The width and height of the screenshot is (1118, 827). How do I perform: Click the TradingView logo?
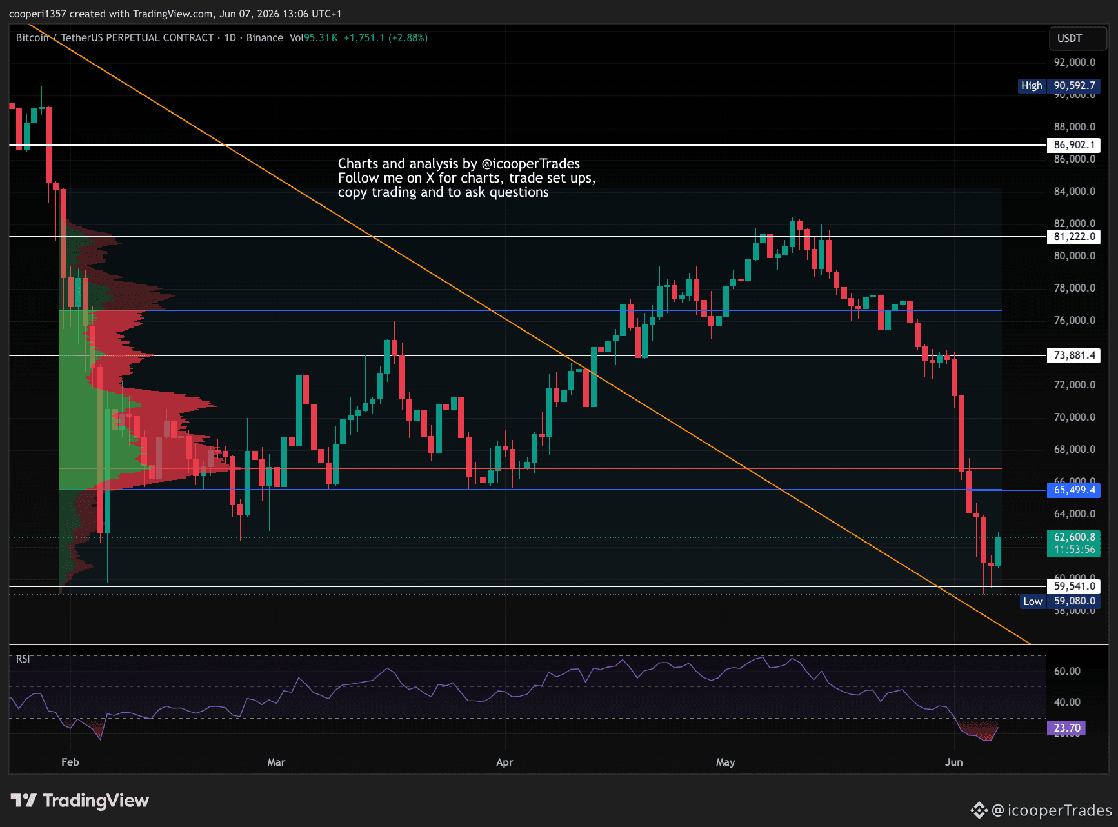(x=80, y=801)
